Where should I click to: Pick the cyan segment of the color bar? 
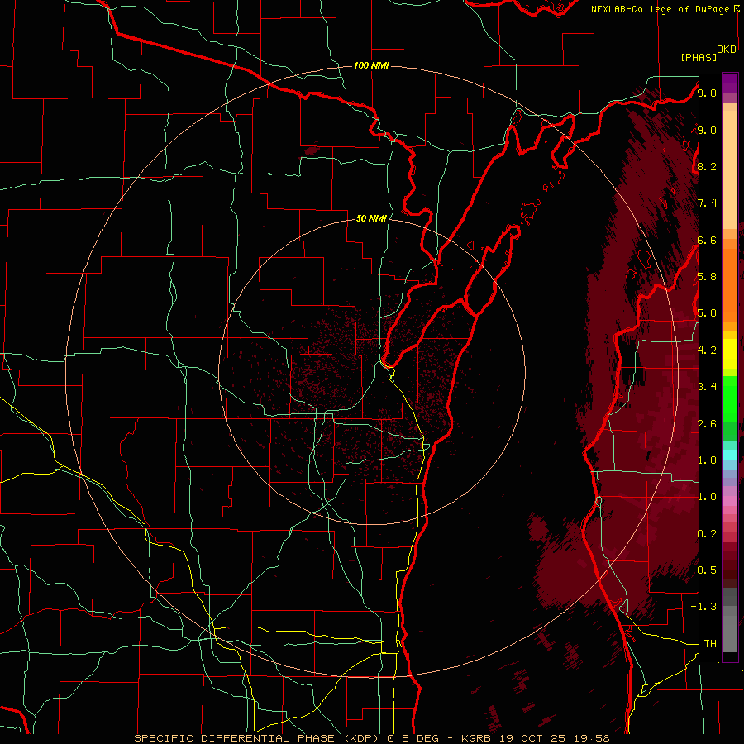pyautogui.click(x=730, y=455)
